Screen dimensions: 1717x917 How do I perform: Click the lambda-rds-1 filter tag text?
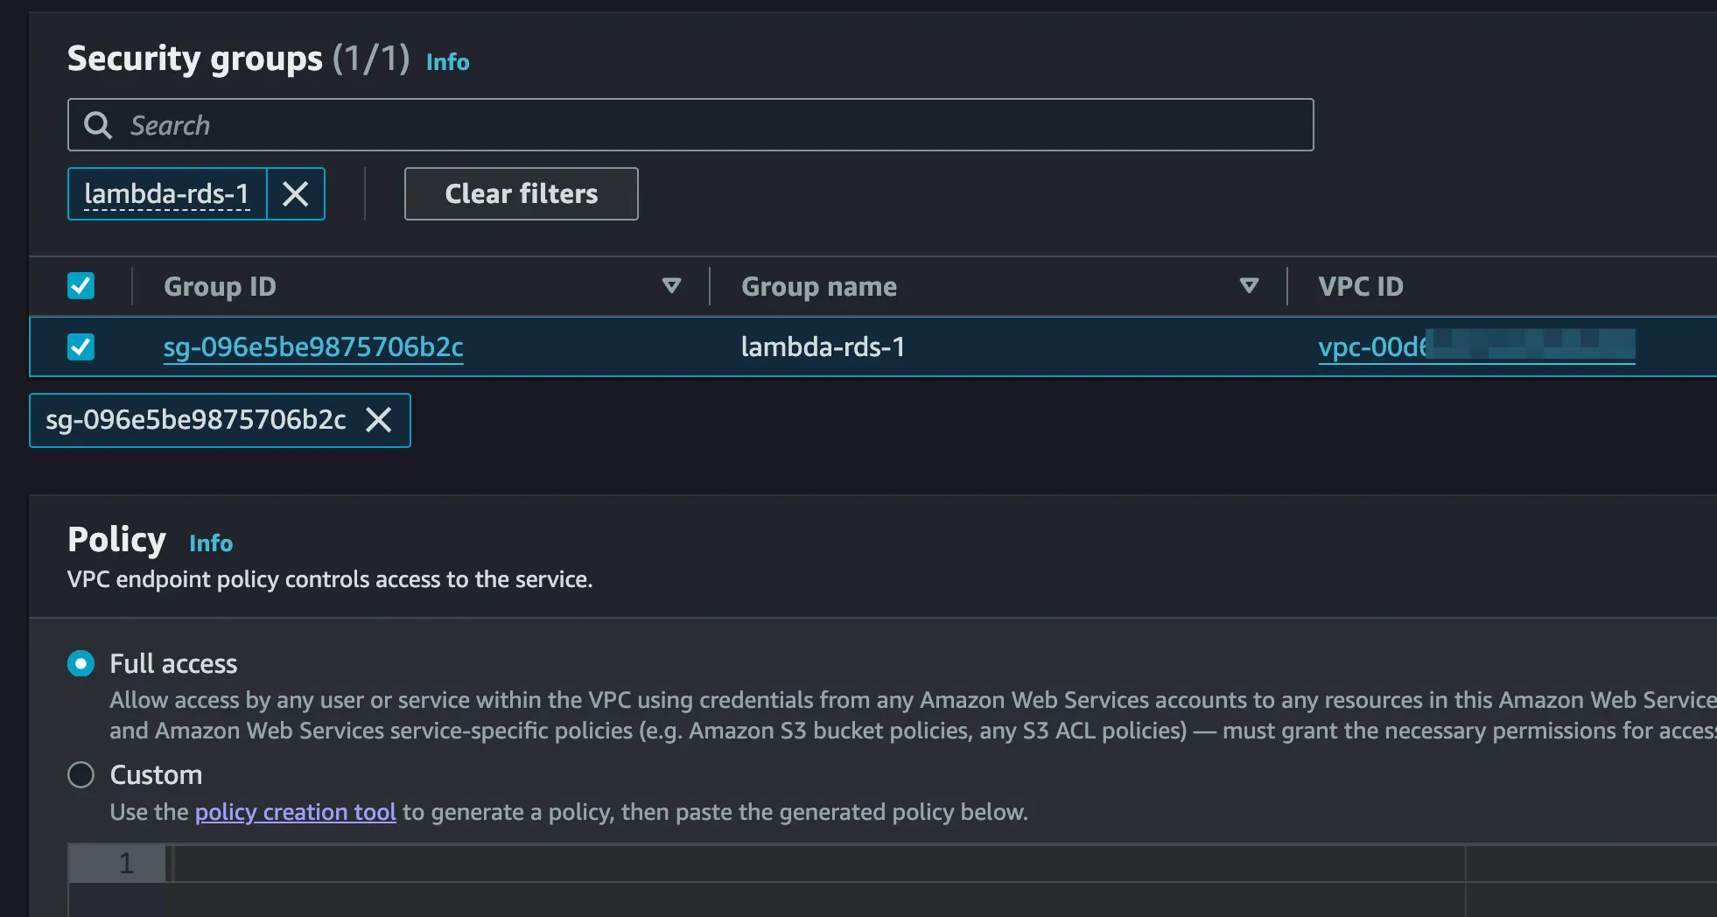point(166,193)
